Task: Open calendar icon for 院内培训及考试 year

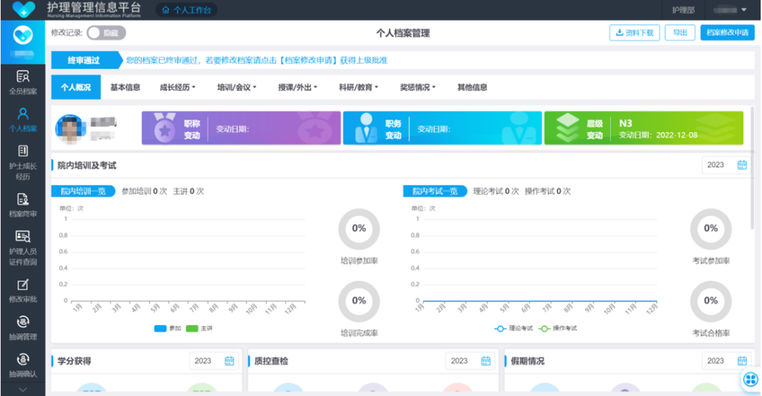Action: tap(742, 165)
